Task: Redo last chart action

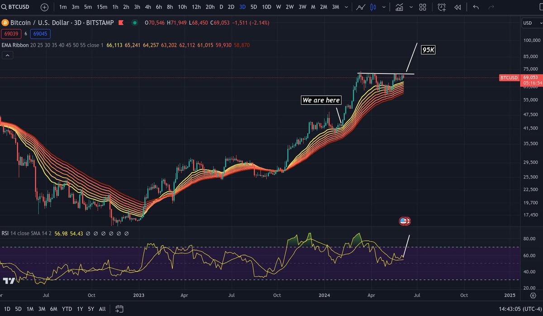Action: pos(491,7)
